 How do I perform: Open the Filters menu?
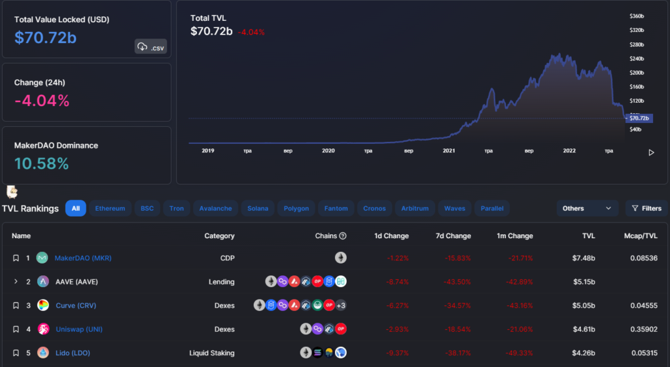(646, 208)
